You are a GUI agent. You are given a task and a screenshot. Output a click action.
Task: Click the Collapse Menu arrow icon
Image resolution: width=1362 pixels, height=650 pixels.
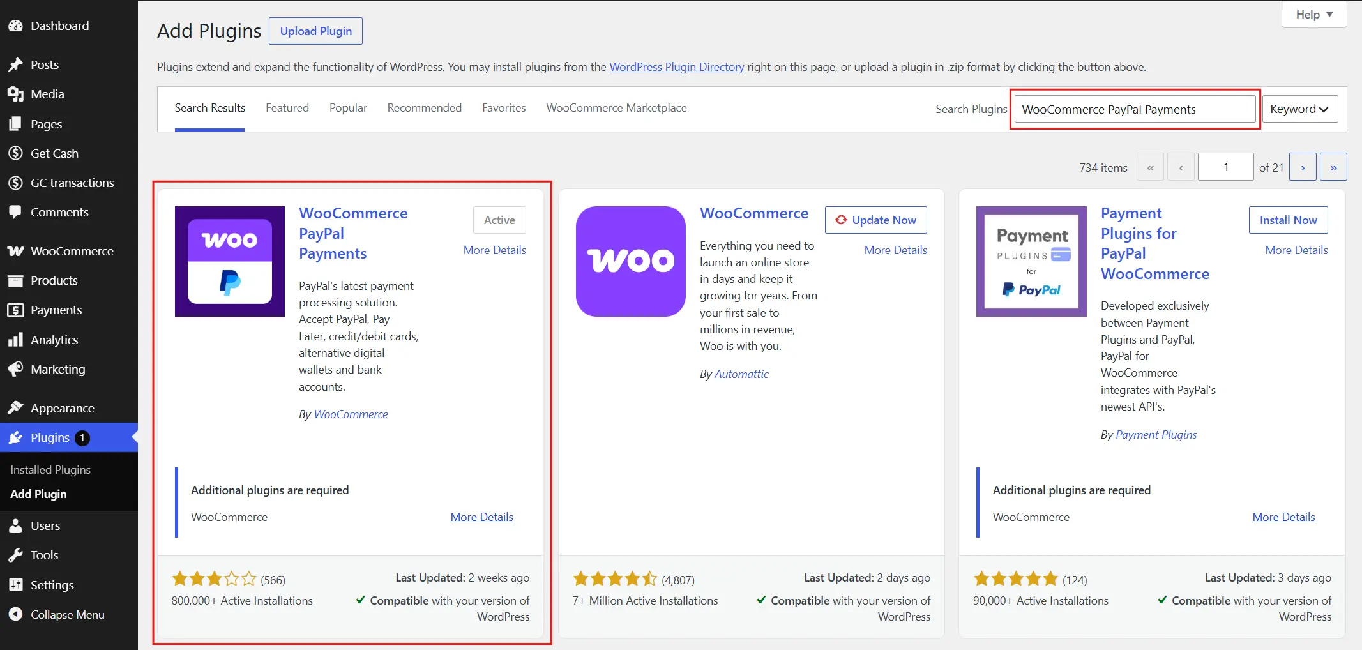[x=15, y=614]
